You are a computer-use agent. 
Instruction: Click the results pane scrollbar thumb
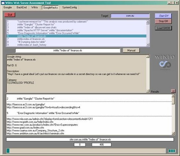point(173,101)
